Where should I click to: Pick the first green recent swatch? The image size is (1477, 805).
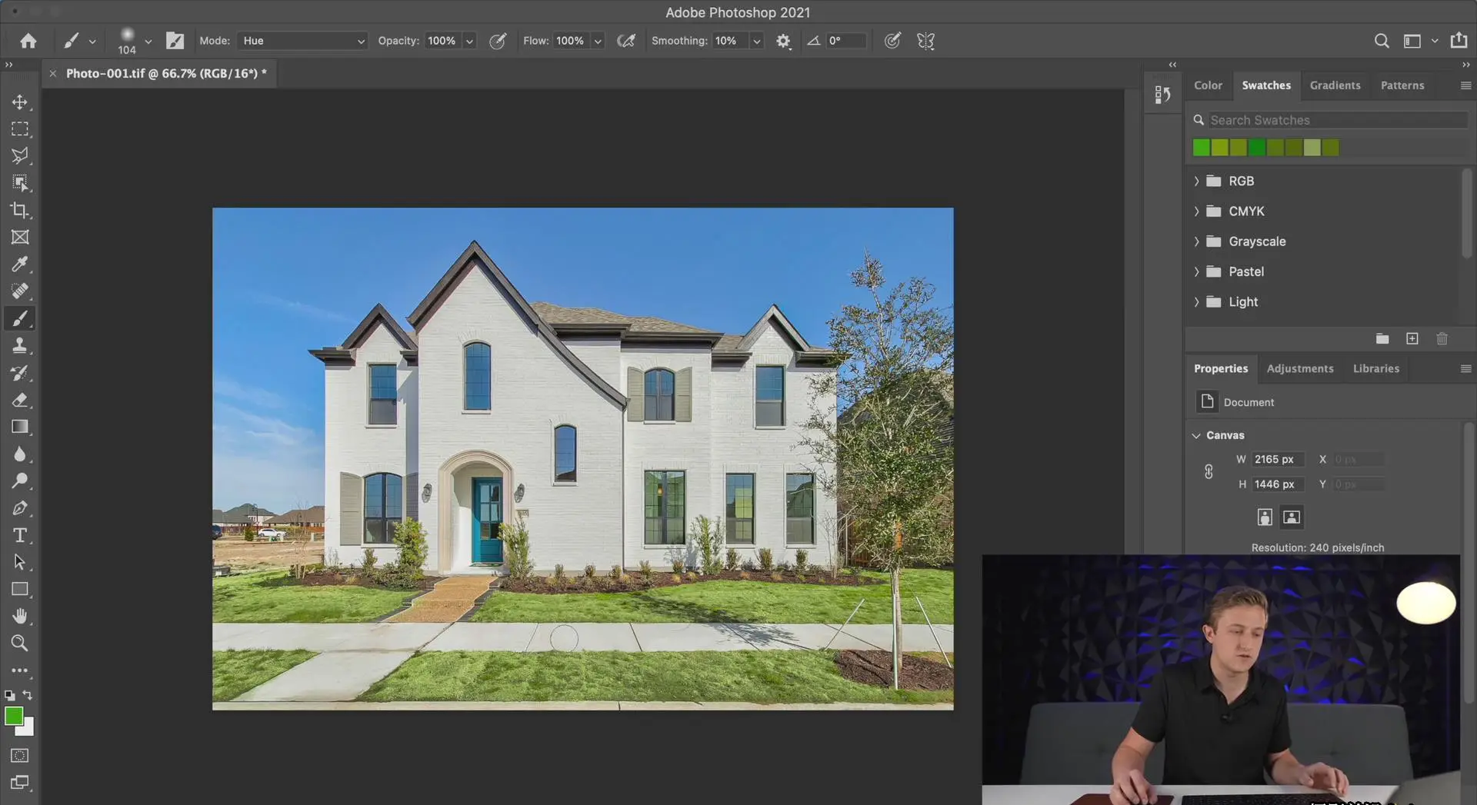click(x=1201, y=148)
